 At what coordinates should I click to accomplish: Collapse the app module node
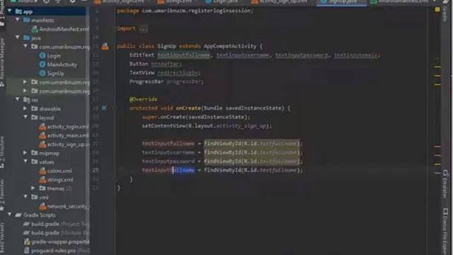click(10, 11)
